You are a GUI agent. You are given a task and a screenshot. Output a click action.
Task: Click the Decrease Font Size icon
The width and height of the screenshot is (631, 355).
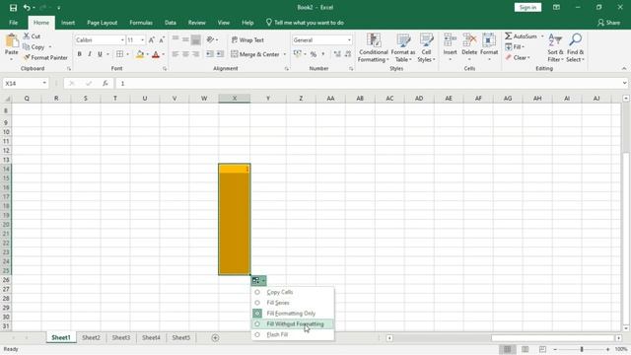tap(162, 39)
